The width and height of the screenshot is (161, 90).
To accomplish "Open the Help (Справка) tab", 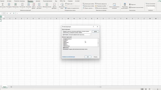I will pos(70,1).
